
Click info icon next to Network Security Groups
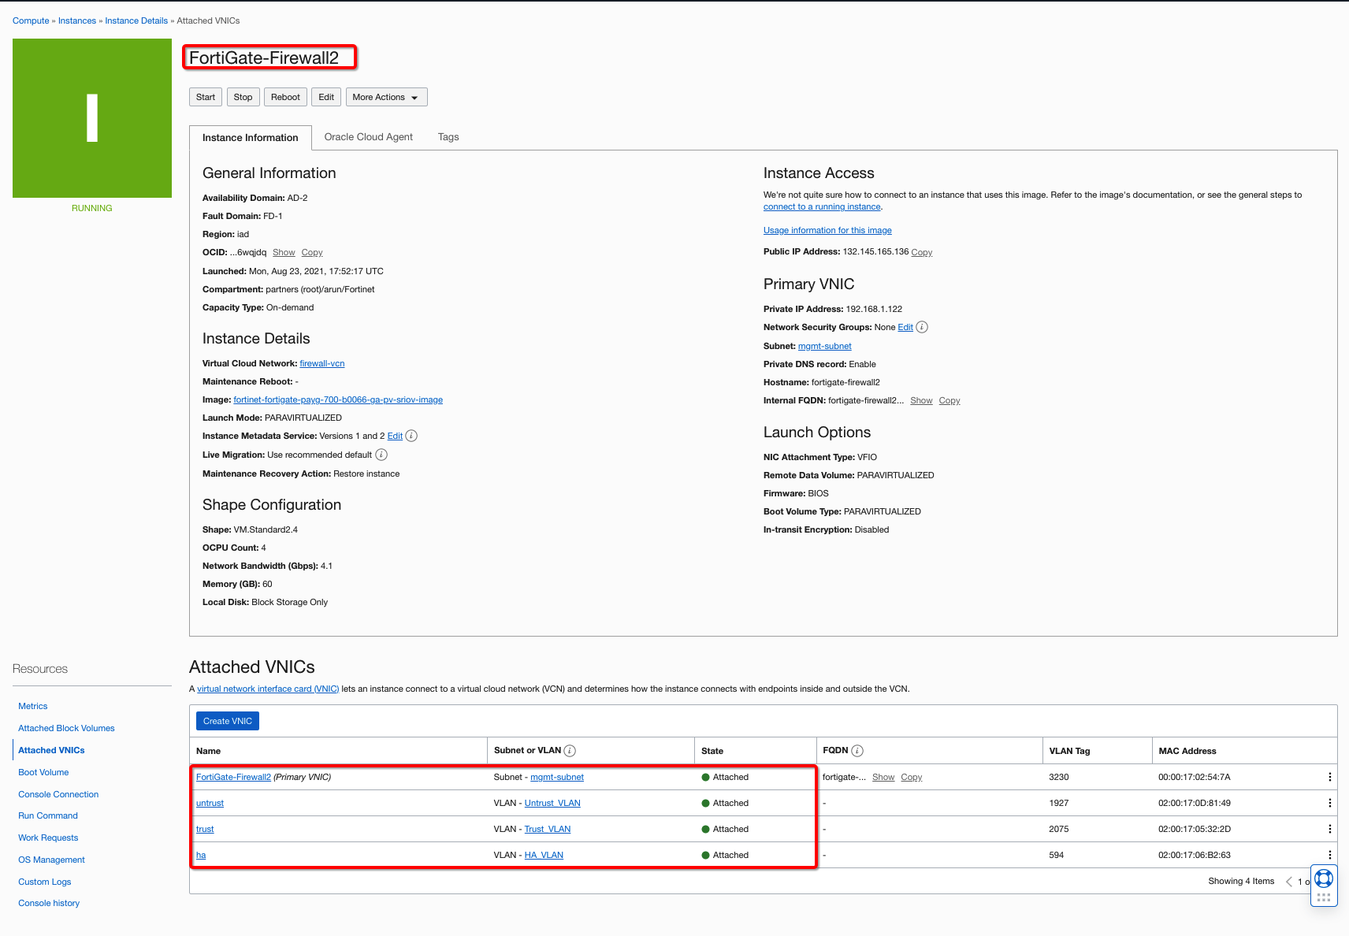coord(922,327)
